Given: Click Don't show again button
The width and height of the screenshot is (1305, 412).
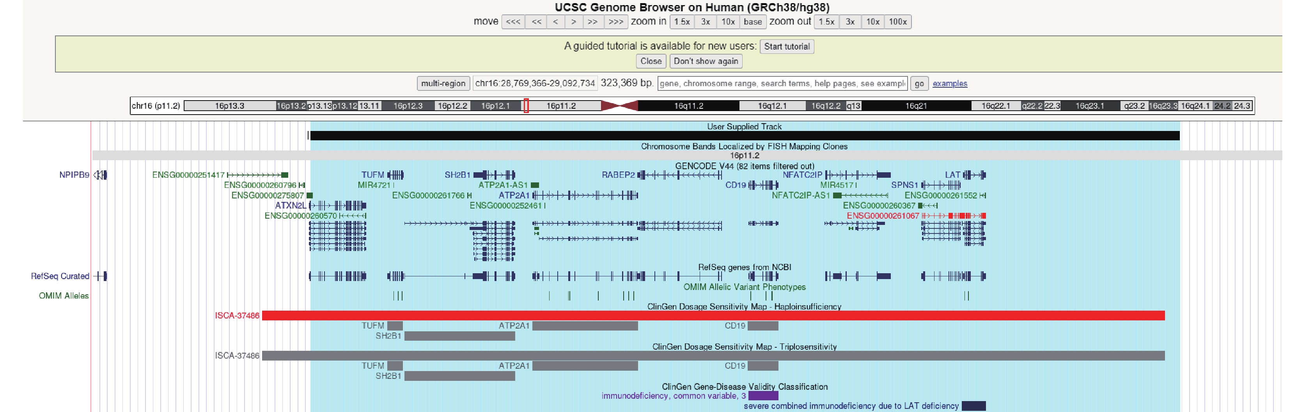Looking at the screenshot, I should 706,61.
